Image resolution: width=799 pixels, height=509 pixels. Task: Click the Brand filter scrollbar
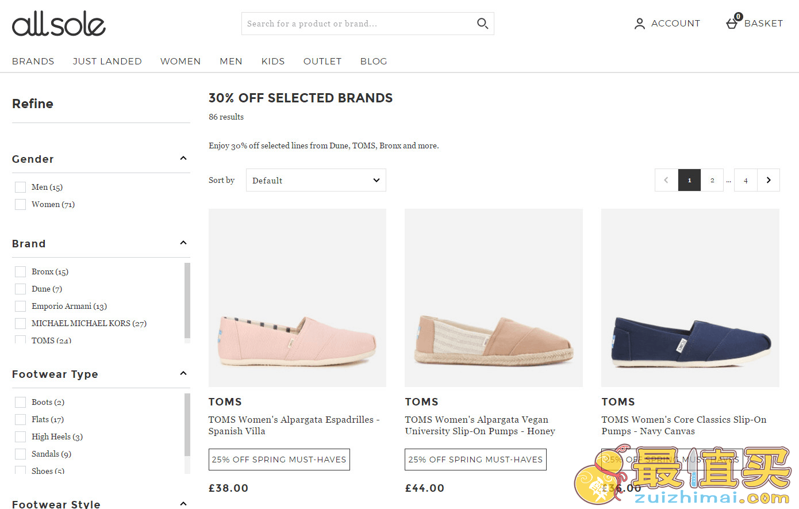(x=187, y=301)
